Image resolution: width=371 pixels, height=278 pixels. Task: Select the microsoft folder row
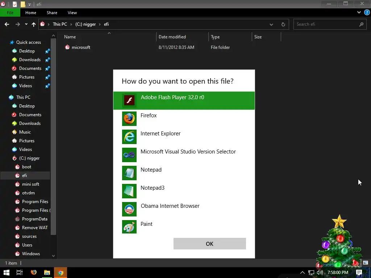[x=172, y=47]
